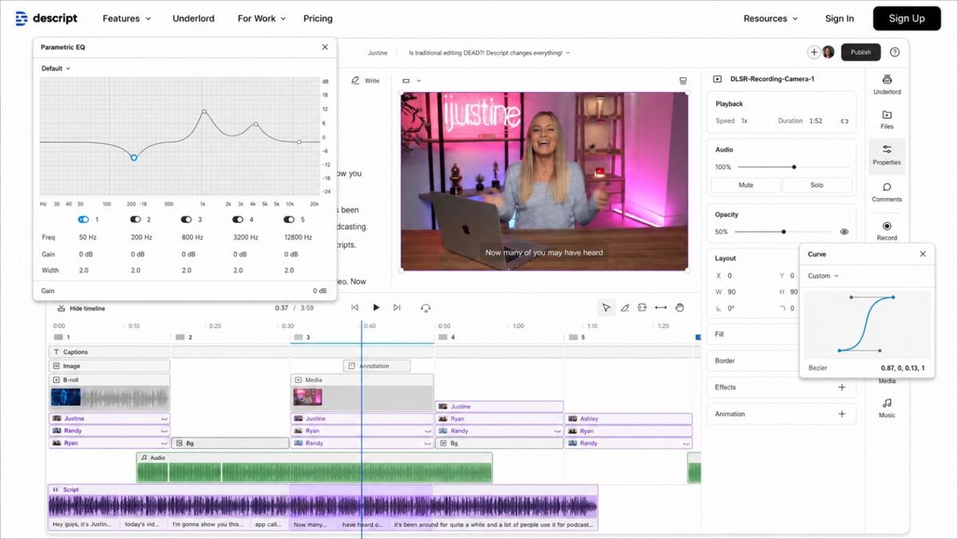Click the Descript logo
This screenshot has width=958, height=539.
[x=46, y=18]
